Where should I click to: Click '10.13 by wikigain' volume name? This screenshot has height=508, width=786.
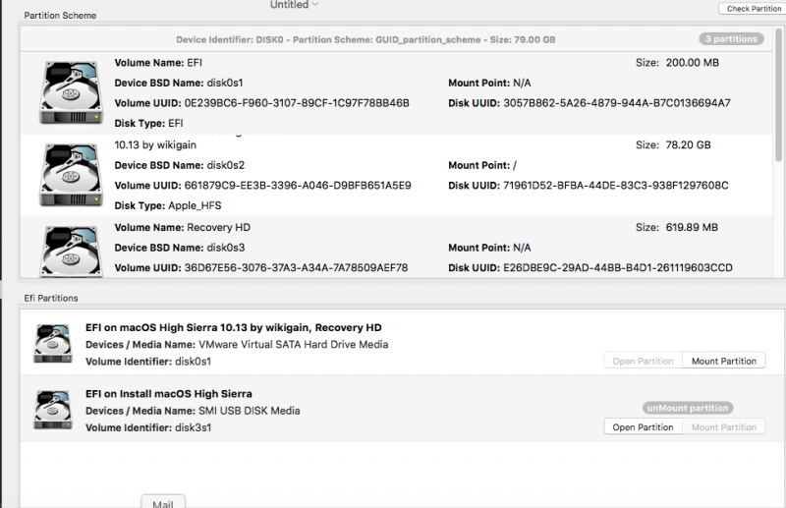tap(155, 144)
